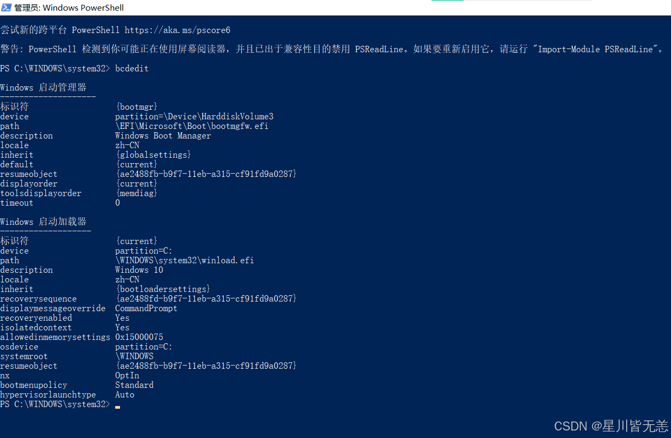Click the allowedinmemorysettings value 0x15000075
Image resolution: width=671 pixels, height=438 pixels.
(139, 337)
